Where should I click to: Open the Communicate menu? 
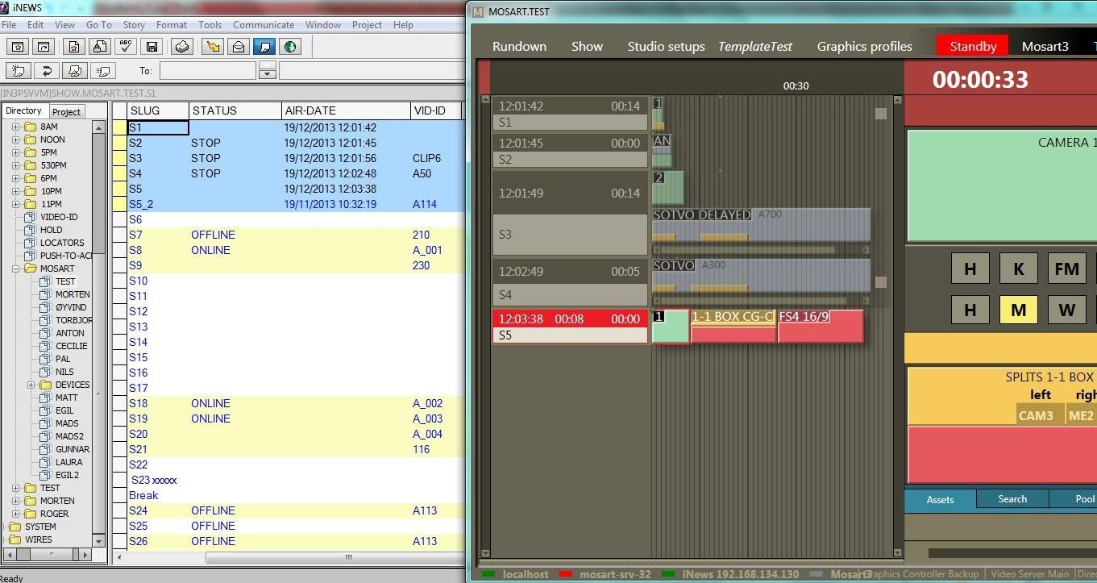263,25
